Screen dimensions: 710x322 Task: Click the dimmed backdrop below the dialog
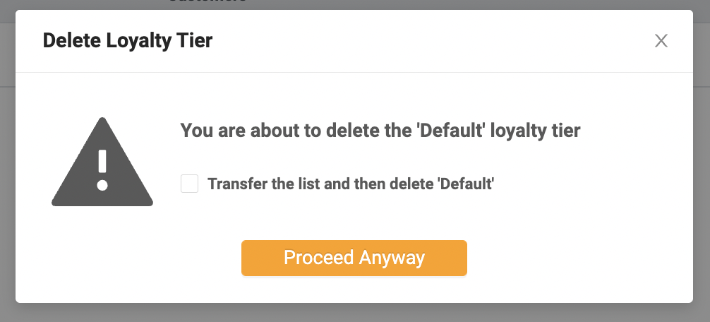tap(353, 313)
